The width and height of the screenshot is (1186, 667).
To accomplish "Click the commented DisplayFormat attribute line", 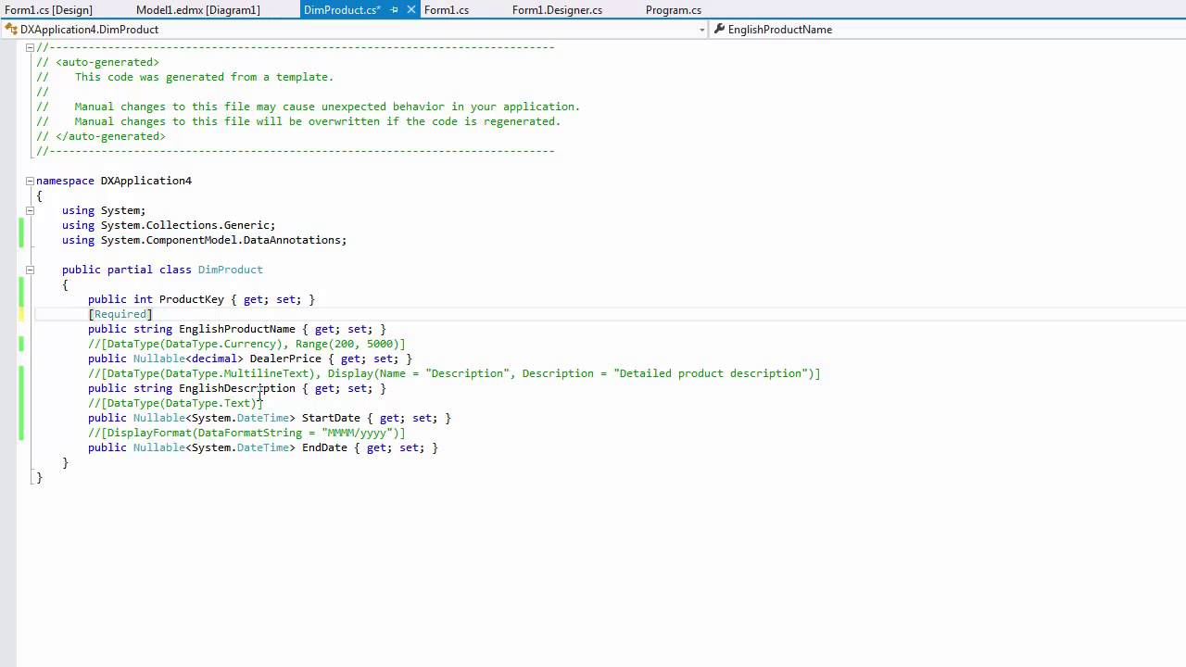I will tap(246, 433).
